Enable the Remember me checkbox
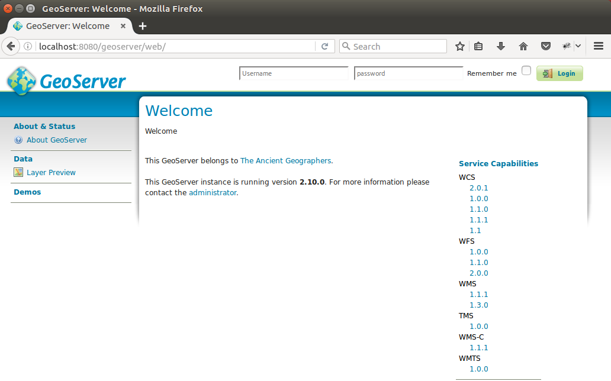Viewport: 611px width, 381px height. 526,71
